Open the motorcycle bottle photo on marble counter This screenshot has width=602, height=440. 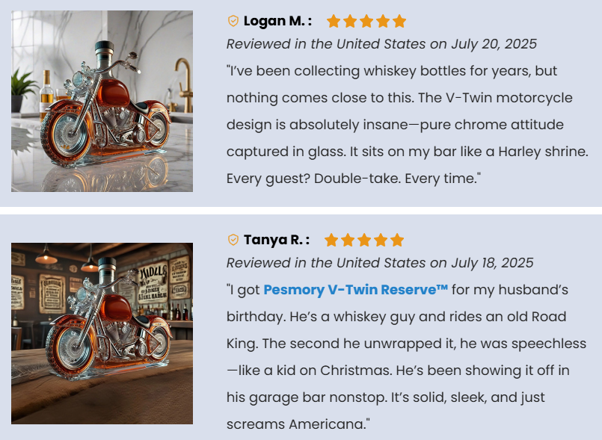pos(102,102)
